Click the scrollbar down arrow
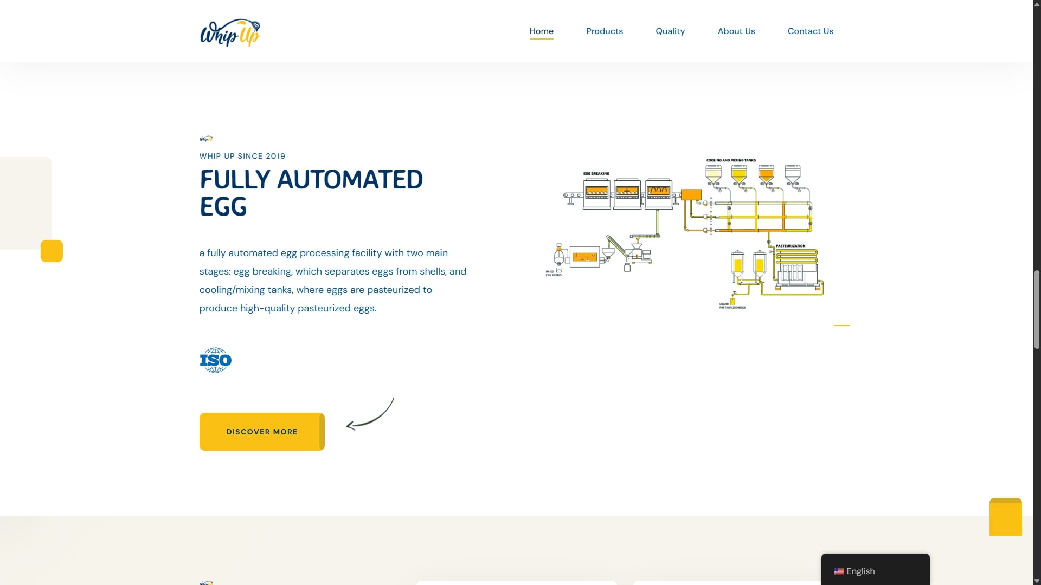Screen dimensions: 1041x585 (1037, 581)
